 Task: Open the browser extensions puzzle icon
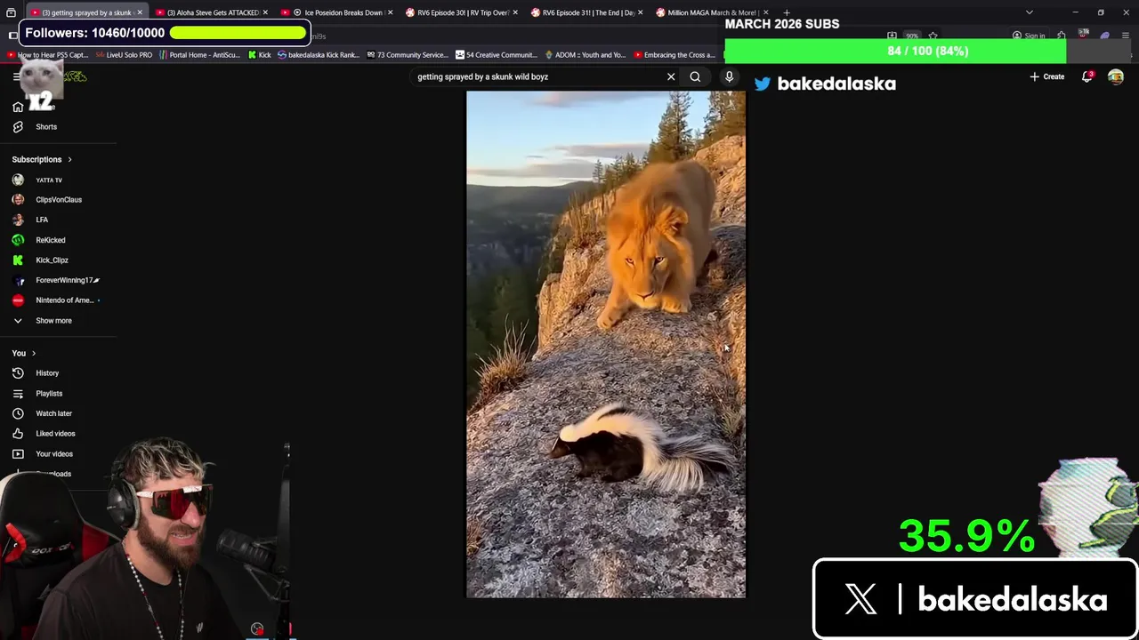click(x=1061, y=36)
